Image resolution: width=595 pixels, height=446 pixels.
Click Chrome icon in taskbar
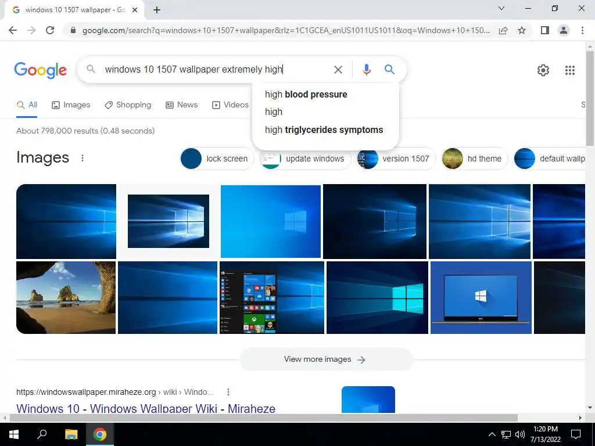pyautogui.click(x=100, y=434)
